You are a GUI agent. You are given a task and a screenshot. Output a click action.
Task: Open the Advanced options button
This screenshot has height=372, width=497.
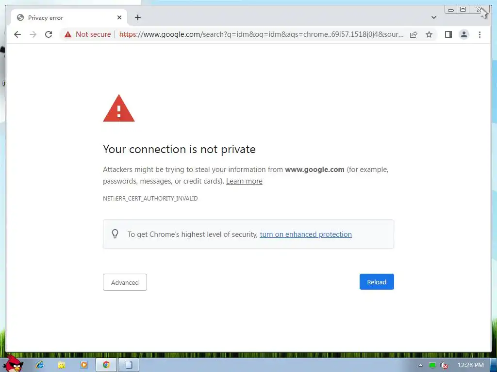click(125, 282)
